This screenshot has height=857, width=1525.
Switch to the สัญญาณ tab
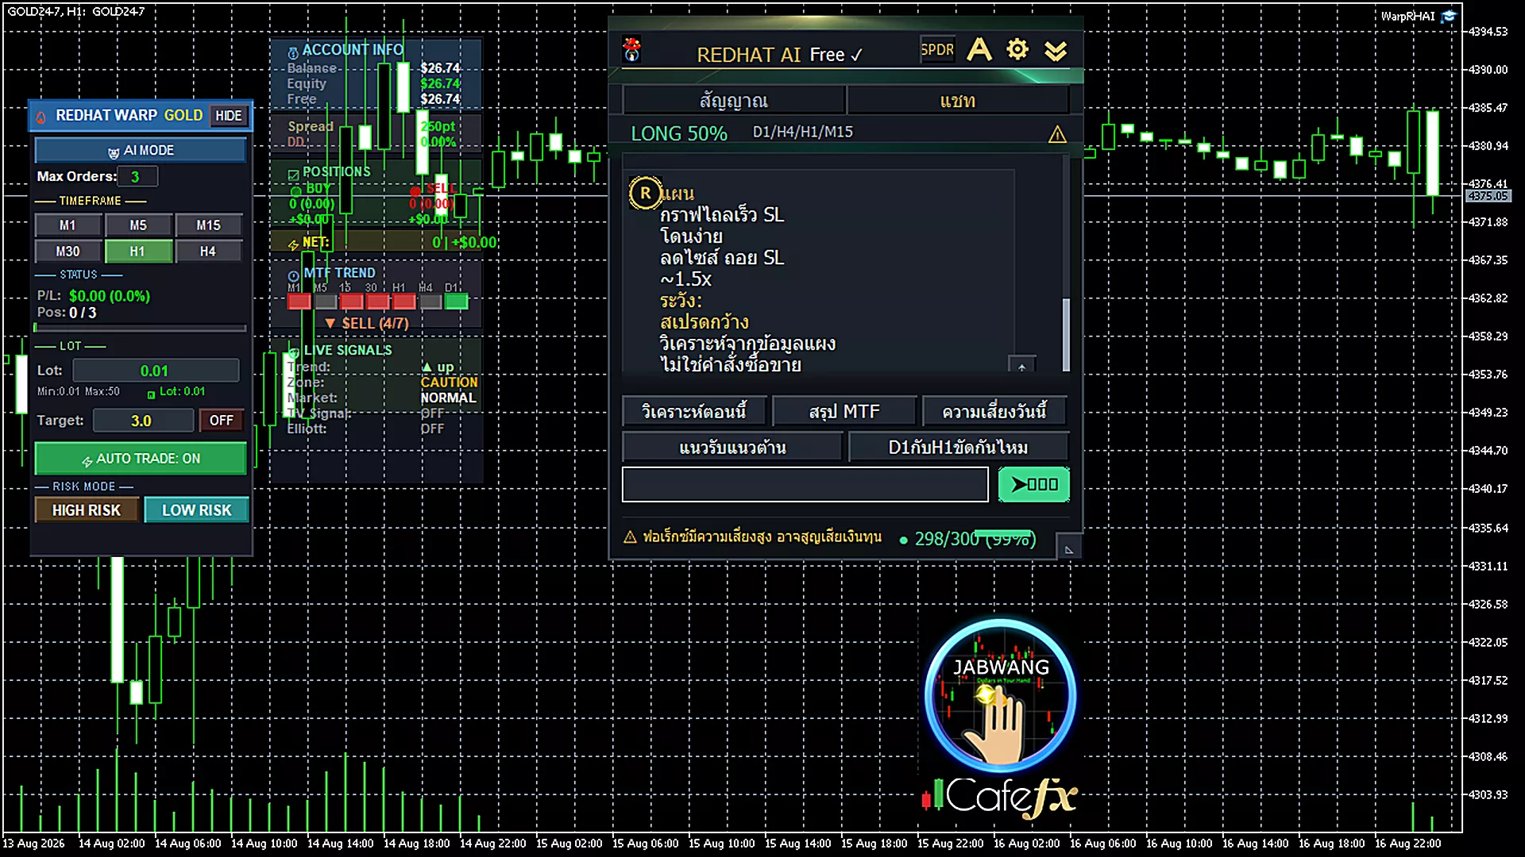pos(734,101)
